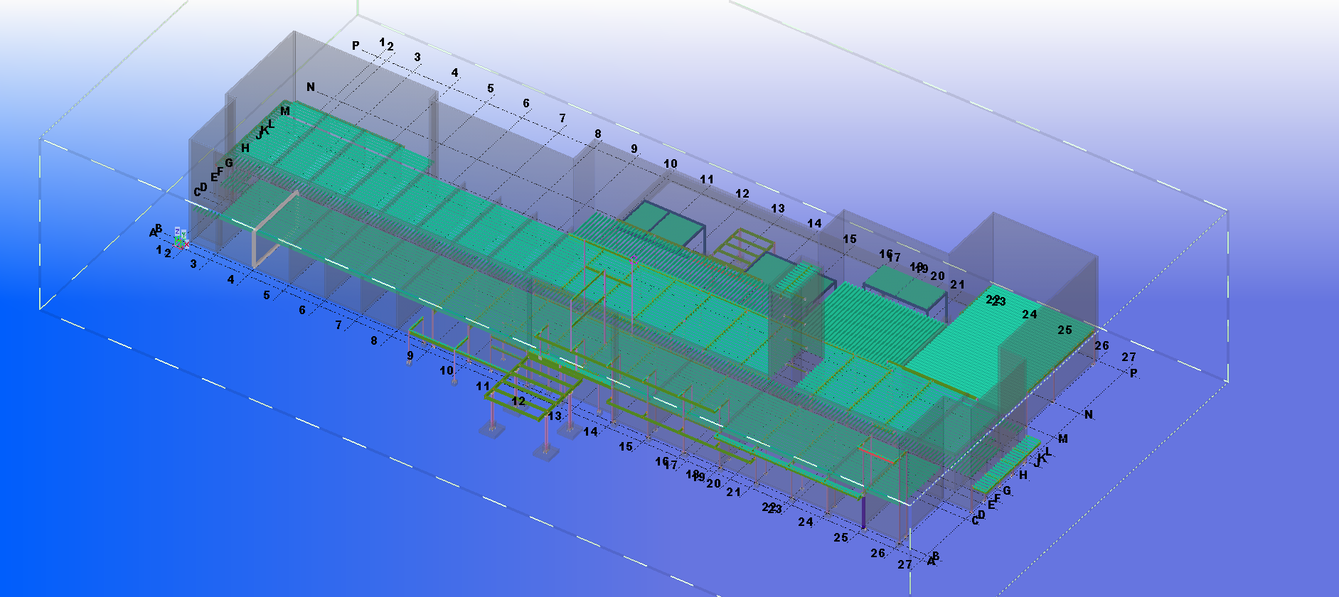Select grid label 25 on the back grid row
The height and width of the screenshot is (597, 1339).
(1064, 330)
